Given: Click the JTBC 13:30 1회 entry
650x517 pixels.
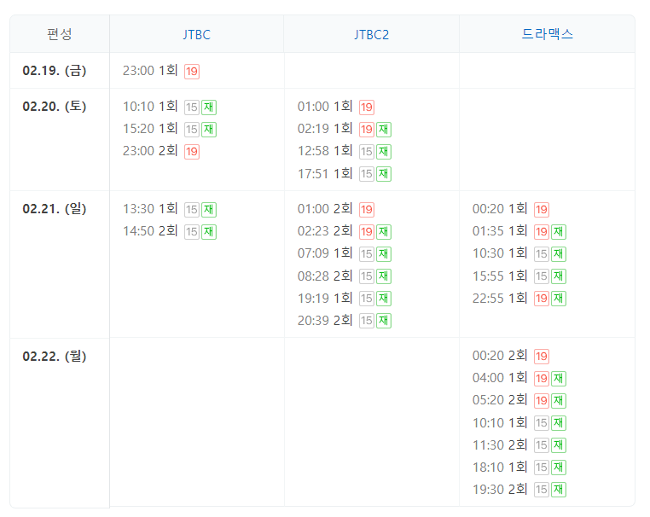Looking at the screenshot, I should 150,208.
